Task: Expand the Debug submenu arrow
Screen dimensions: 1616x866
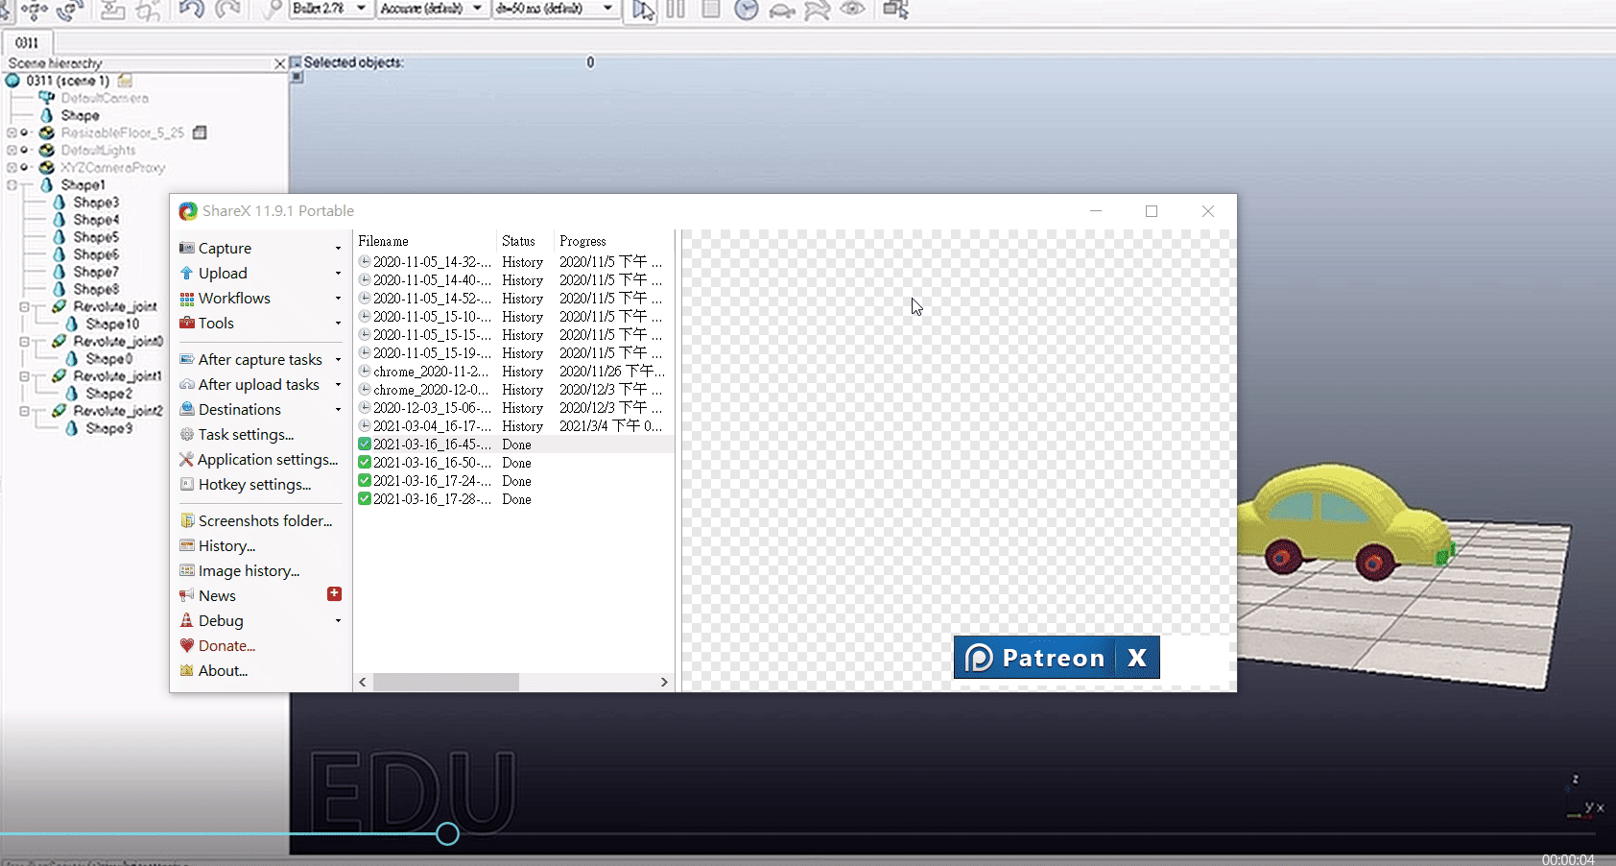Action: 338,621
